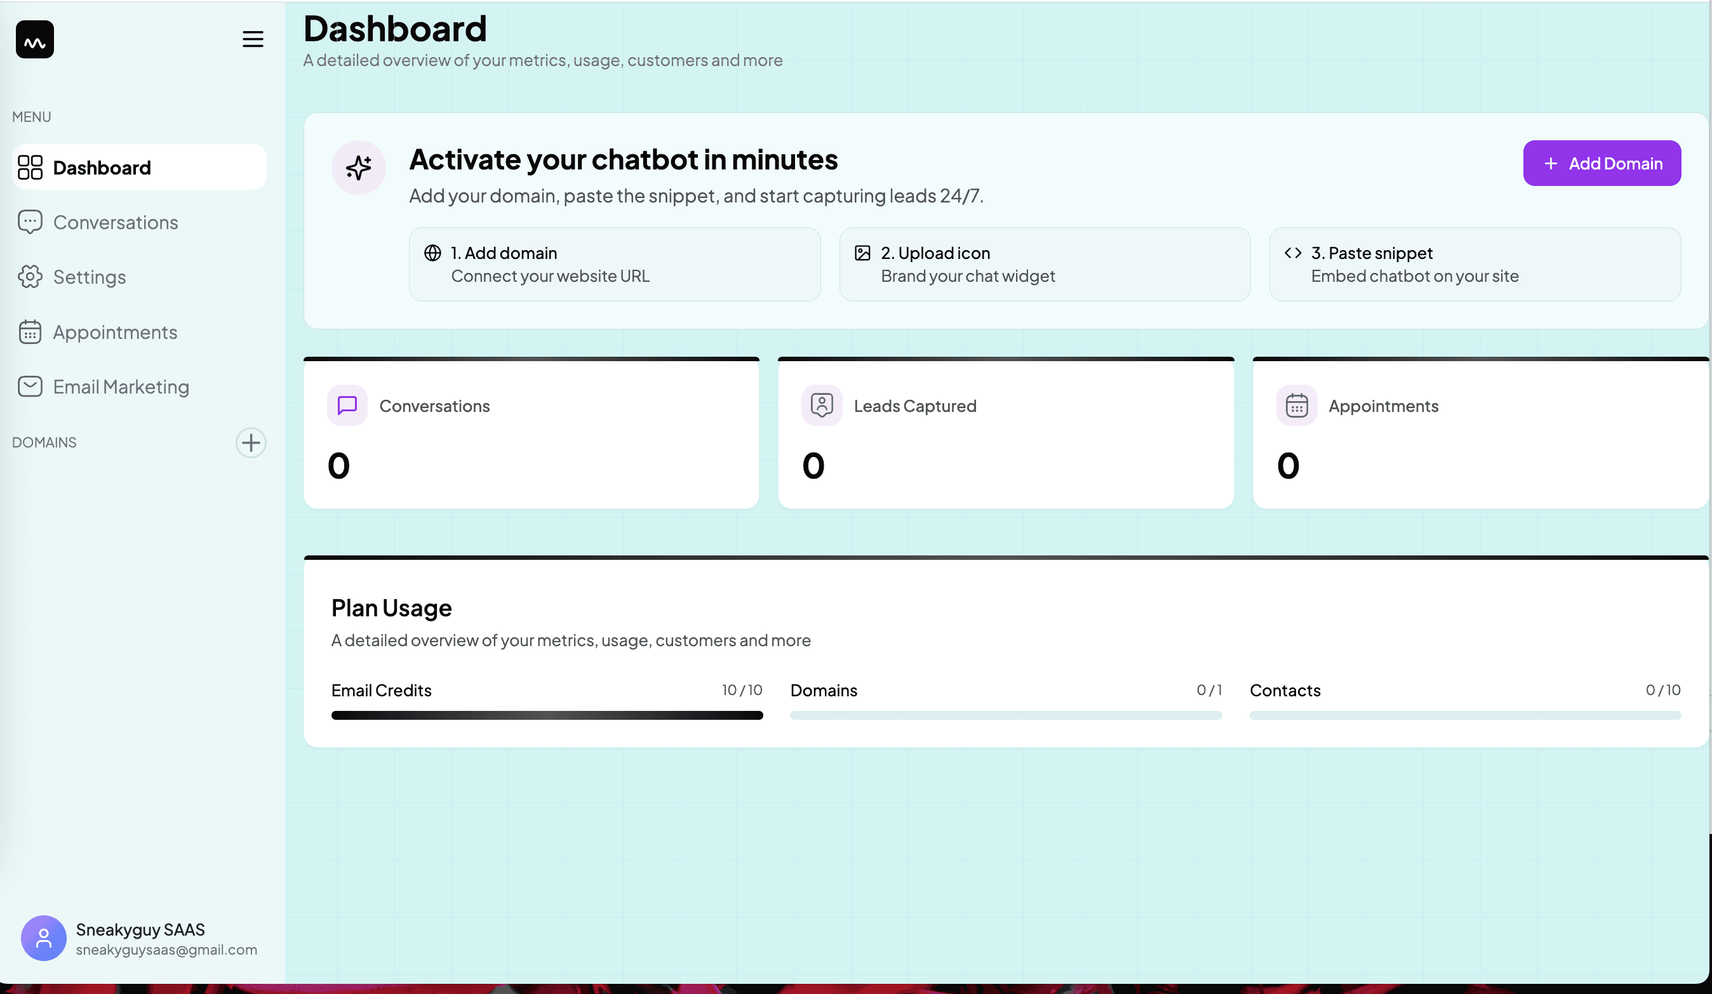This screenshot has height=994, width=1712.
Task: Click the app logo icon in the sidebar
Action: click(x=35, y=39)
